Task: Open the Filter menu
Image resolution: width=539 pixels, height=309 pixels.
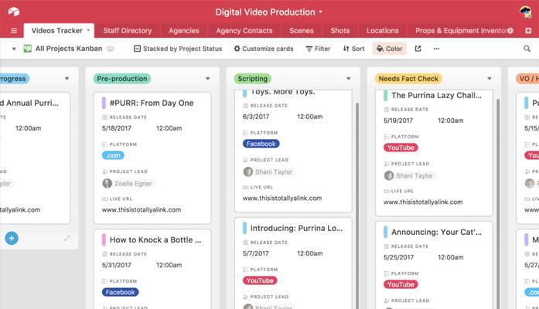Action: [x=318, y=49]
